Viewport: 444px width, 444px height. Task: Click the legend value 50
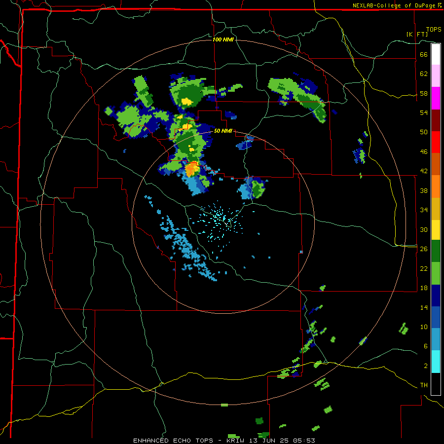(x=424, y=132)
